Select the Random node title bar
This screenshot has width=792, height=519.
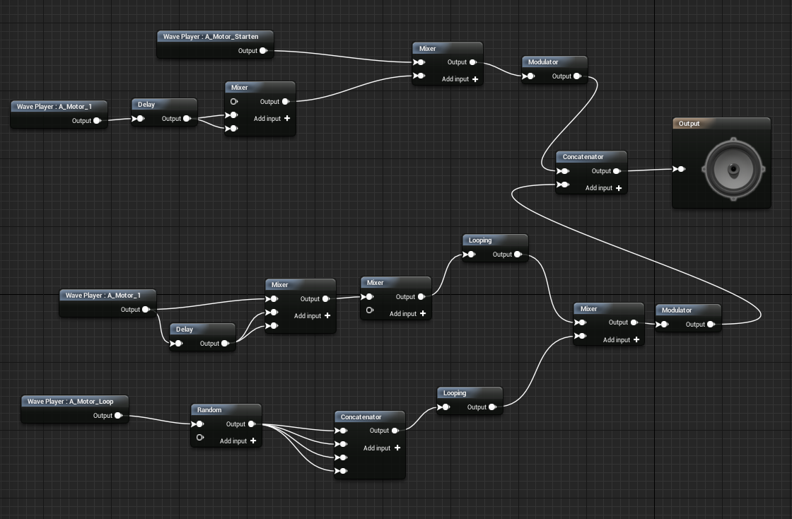coord(226,410)
